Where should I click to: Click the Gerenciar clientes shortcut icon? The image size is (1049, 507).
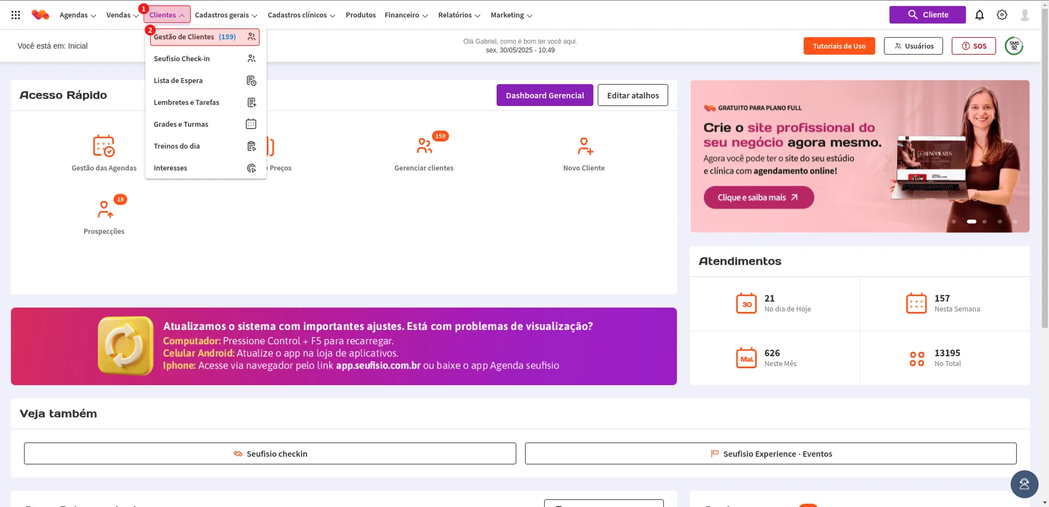(424, 146)
